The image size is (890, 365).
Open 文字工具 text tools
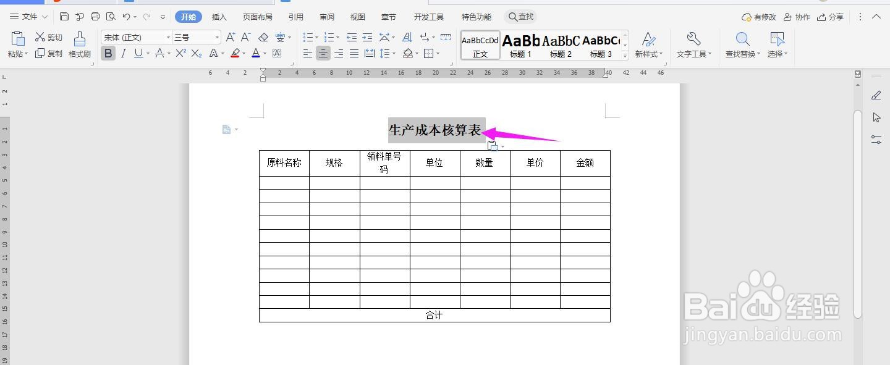[693, 45]
